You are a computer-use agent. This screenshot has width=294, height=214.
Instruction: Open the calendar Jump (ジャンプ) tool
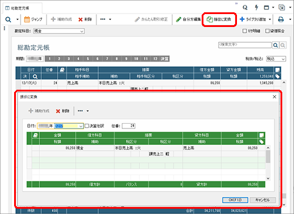pyautogui.click(x=33, y=19)
